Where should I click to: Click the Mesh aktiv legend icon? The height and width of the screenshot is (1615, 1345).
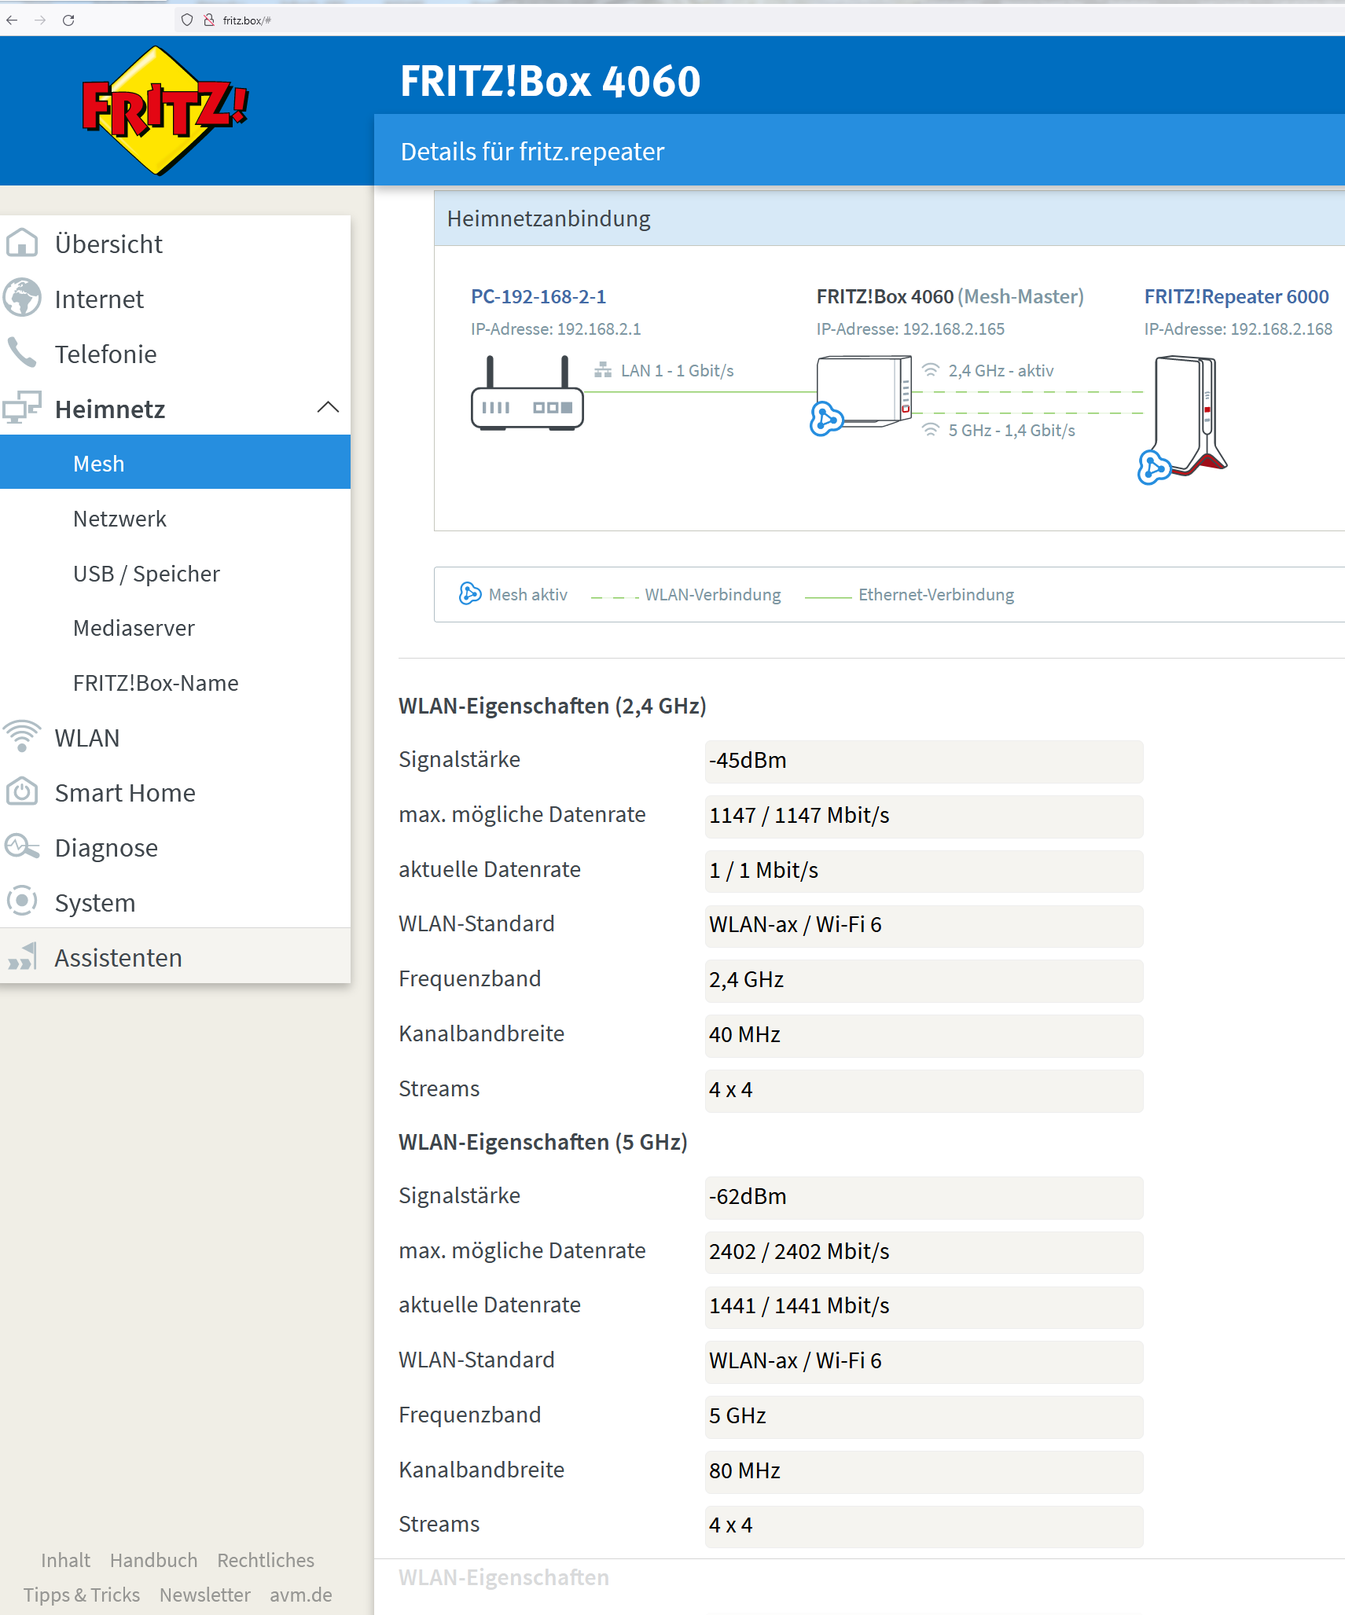470,593
